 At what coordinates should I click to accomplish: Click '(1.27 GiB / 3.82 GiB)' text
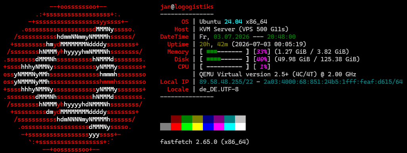click(312, 52)
